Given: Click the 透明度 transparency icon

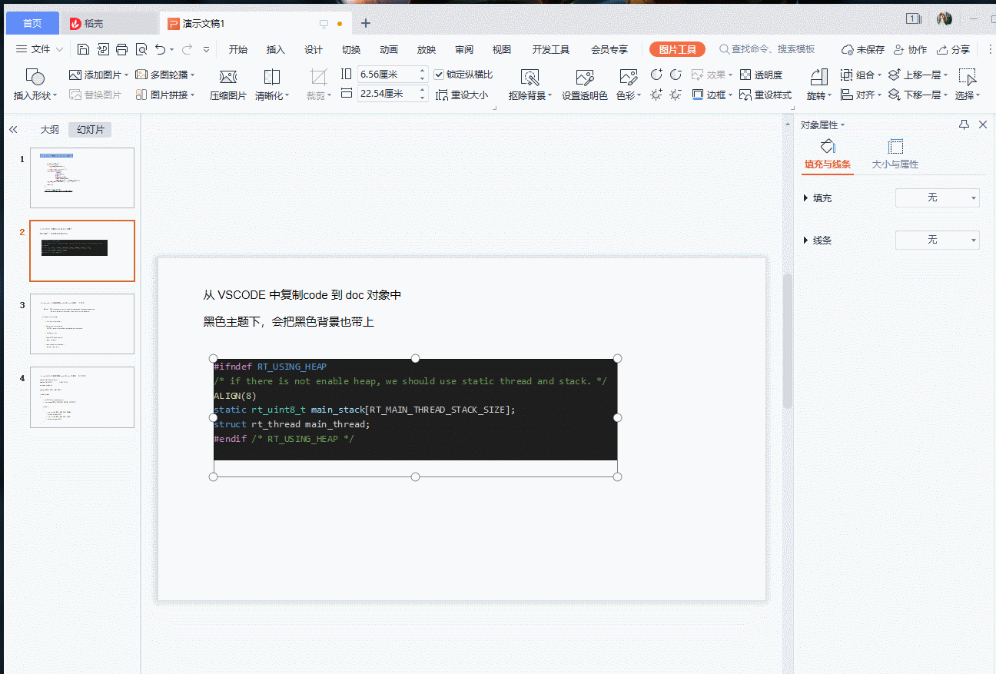Looking at the screenshot, I should 745,75.
